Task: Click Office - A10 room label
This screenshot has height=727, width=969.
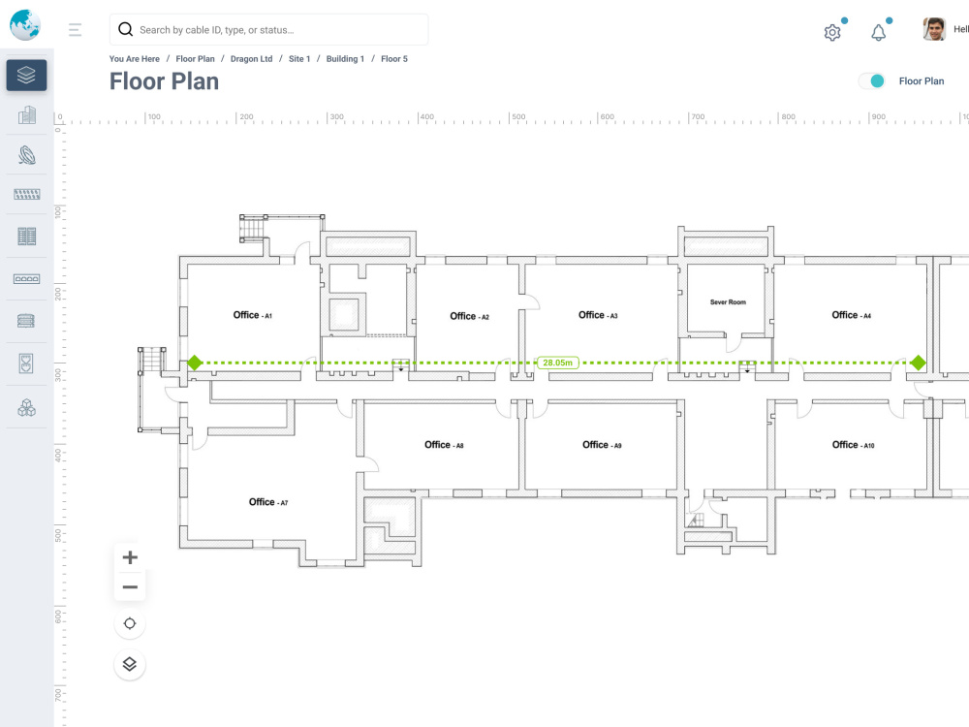Action: coord(853,445)
